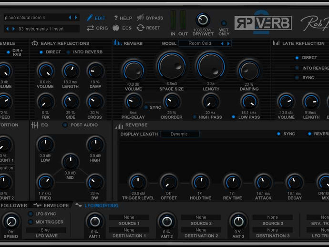
Task: Enable LFO SYNC toggle
Action: [x=31, y=214]
